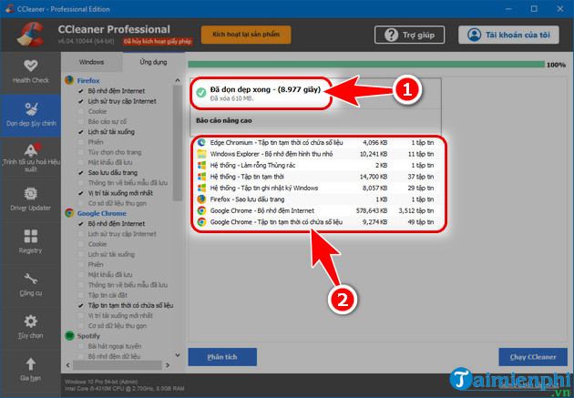
Task: Switch to the Ứng dụng tab
Action: tap(153, 62)
